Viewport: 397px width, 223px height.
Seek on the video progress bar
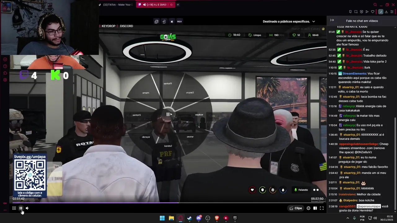[x=168, y=203]
